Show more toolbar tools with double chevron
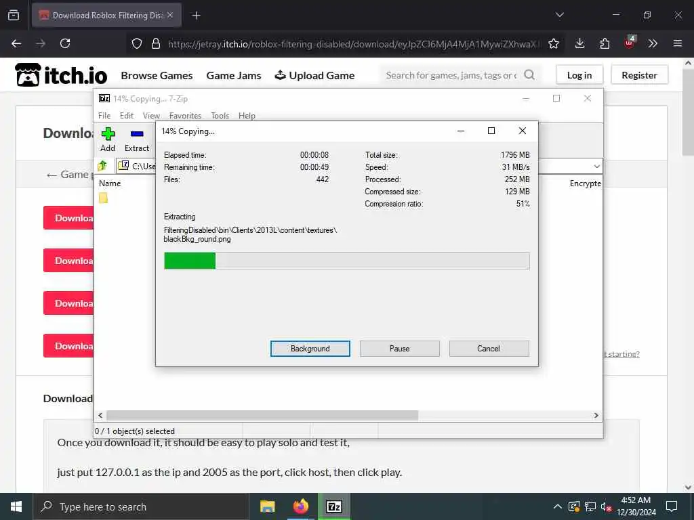Screen dimensions: 694x520 tap(653, 43)
